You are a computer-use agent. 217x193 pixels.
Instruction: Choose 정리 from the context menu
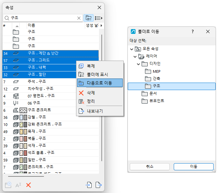(x=100, y=101)
